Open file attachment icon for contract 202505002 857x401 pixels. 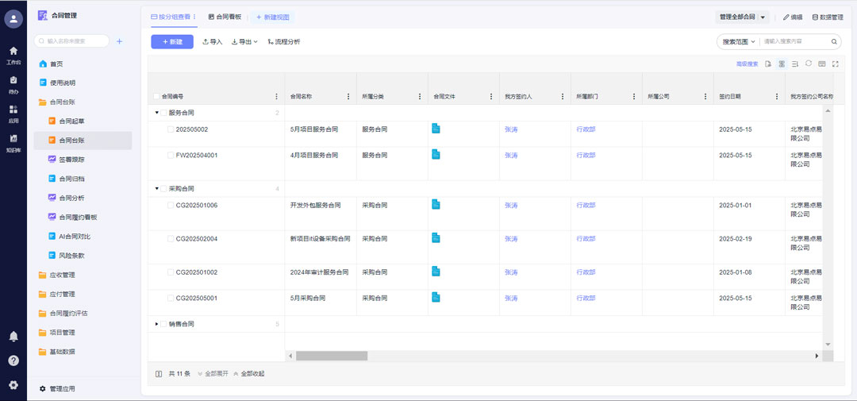click(x=436, y=129)
